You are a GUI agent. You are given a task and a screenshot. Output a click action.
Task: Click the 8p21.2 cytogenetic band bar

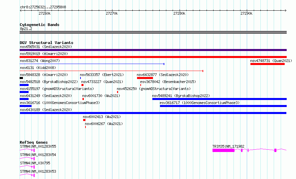point(153,32)
